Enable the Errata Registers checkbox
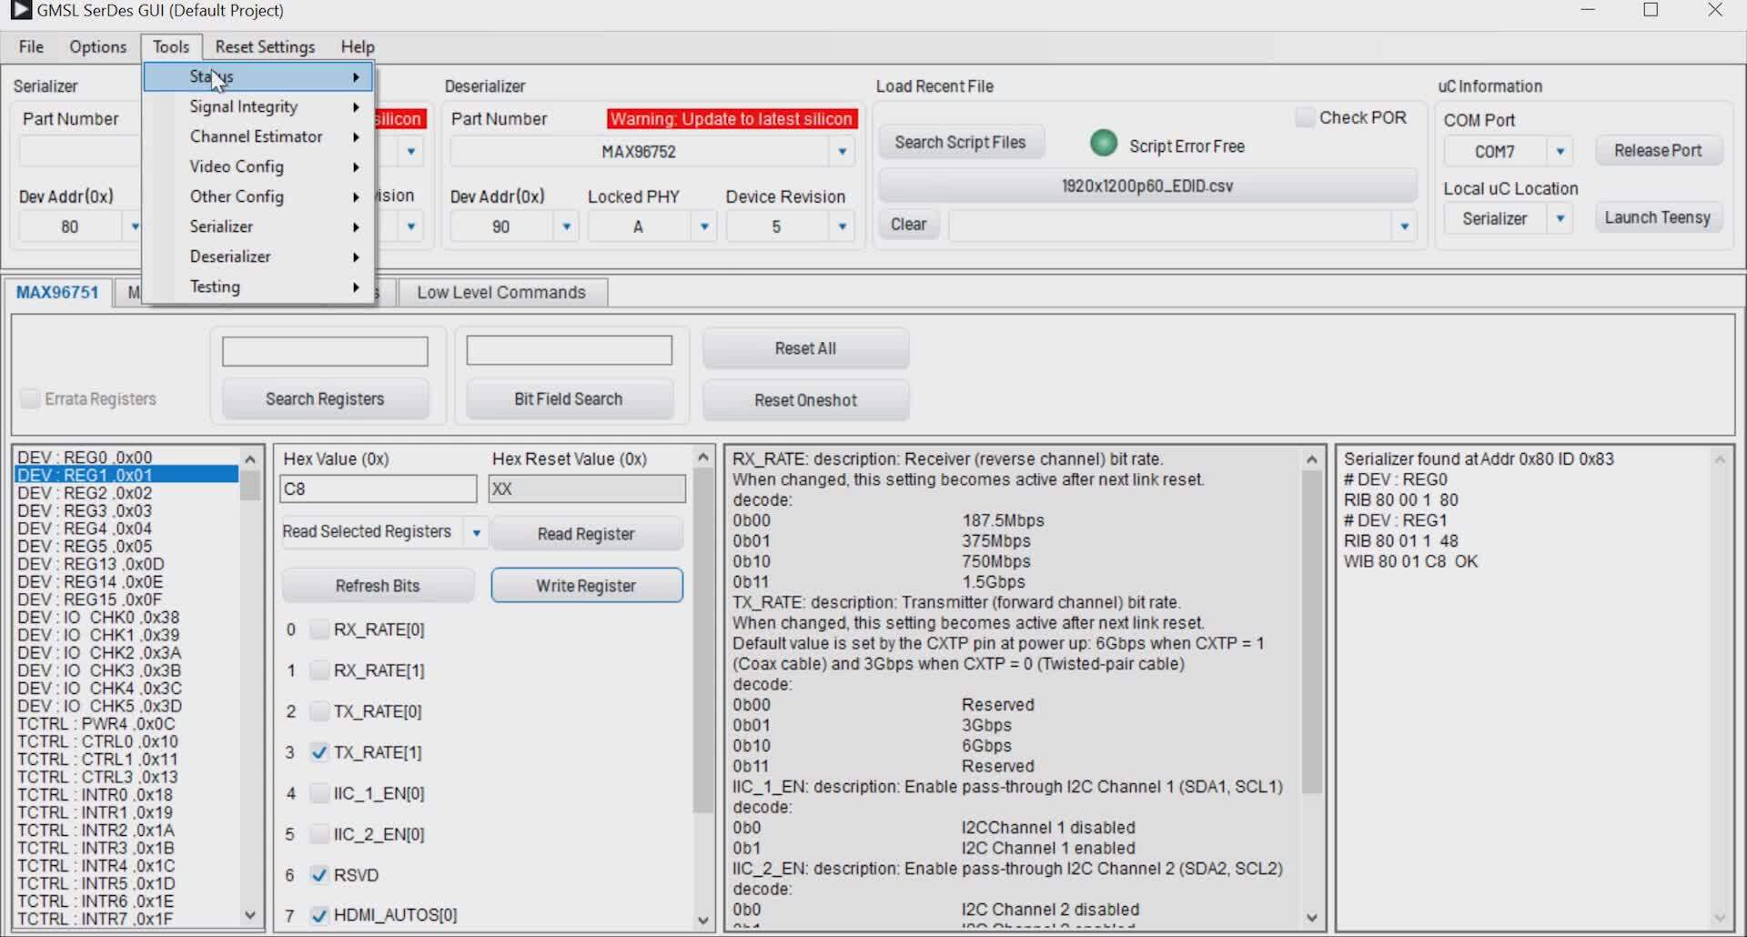Viewport: 1747px width, 937px height. tap(30, 398)
